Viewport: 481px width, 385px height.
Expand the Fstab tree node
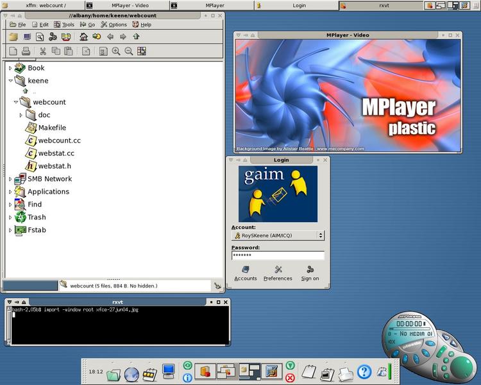pyautogui.click(x=10, y=230)
